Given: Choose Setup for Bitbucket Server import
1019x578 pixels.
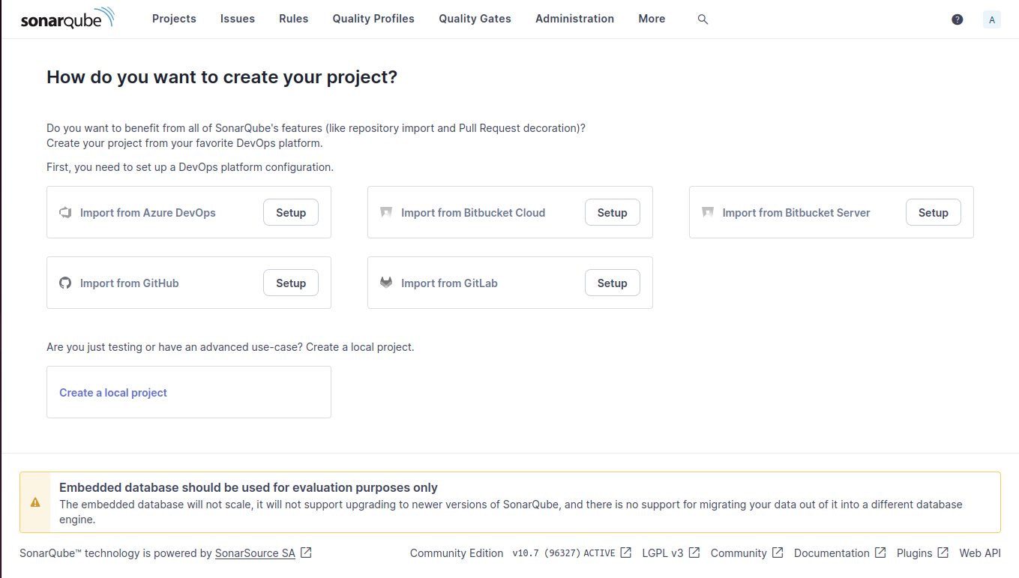Looking at the screenshot, I should (x=934, y=213).
